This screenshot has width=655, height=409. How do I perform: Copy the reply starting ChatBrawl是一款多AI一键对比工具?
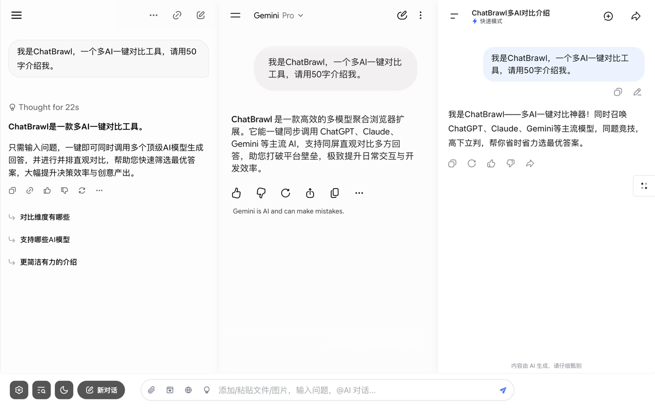[12, 191]
